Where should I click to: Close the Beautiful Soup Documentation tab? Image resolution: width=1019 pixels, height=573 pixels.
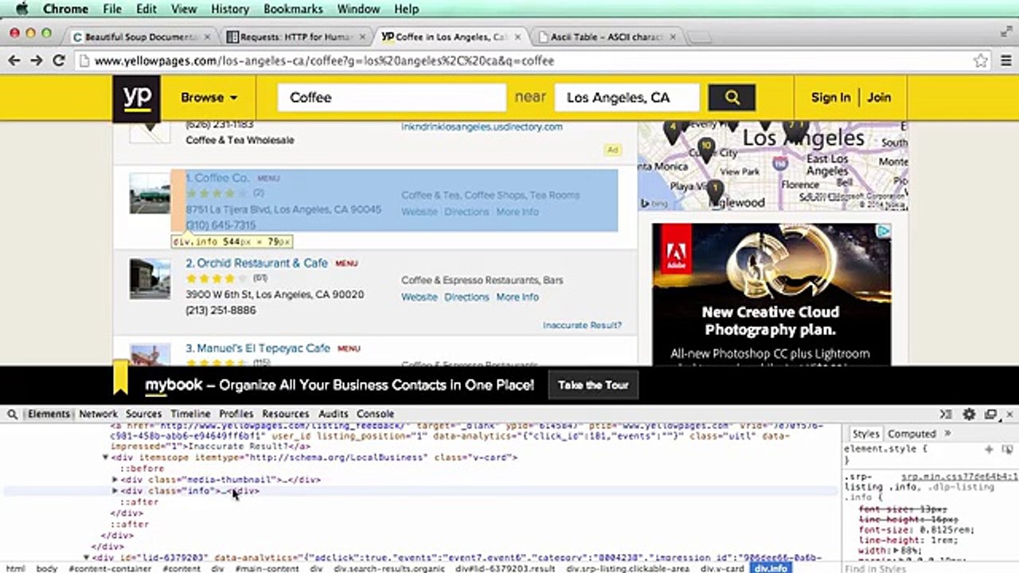[208, 37]
